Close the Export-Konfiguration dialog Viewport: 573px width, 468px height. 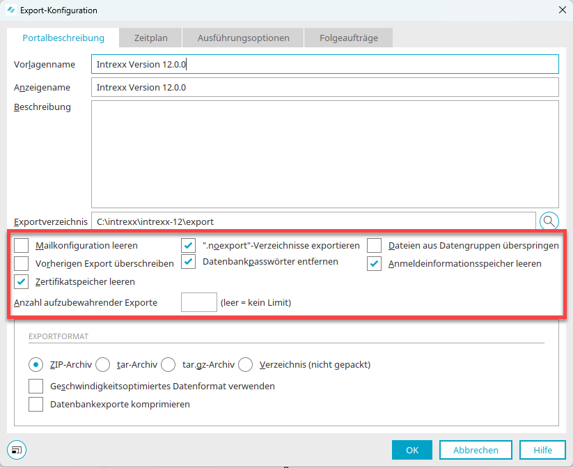pos(562,10)
